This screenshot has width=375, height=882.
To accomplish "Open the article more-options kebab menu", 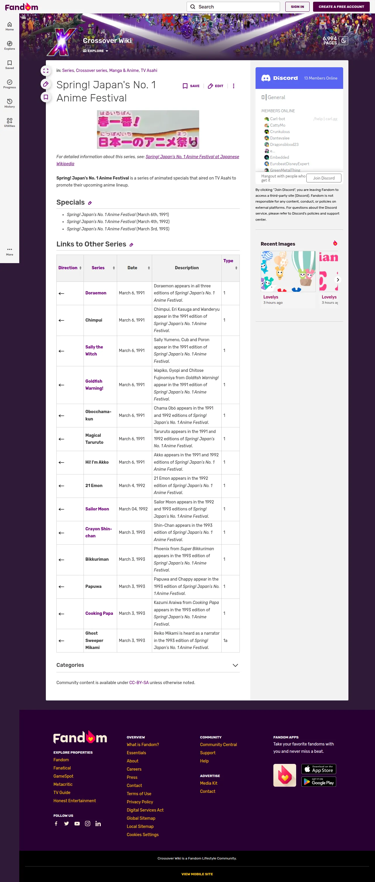I will (234, 86).
